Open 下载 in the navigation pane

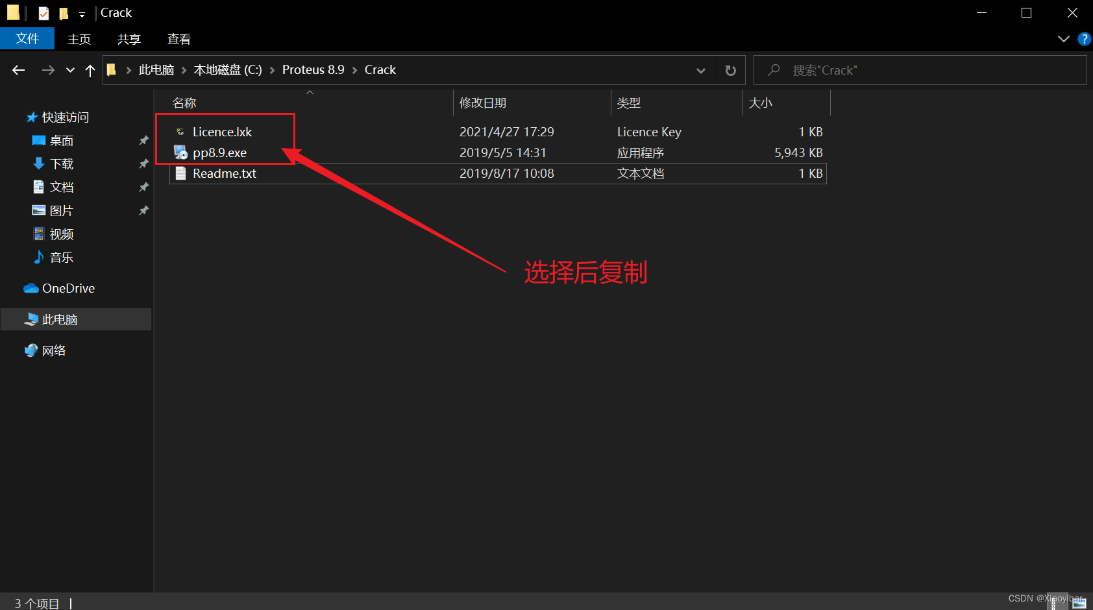62,164
